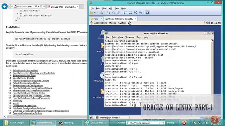Open the GNOME Places menu
The height and width of the screenshot is (126, 225).
point(112,23)
